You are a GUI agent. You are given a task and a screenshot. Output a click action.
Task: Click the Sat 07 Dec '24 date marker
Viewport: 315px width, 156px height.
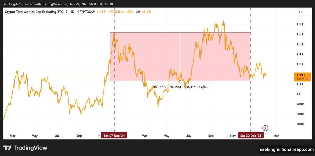(114, 135)
